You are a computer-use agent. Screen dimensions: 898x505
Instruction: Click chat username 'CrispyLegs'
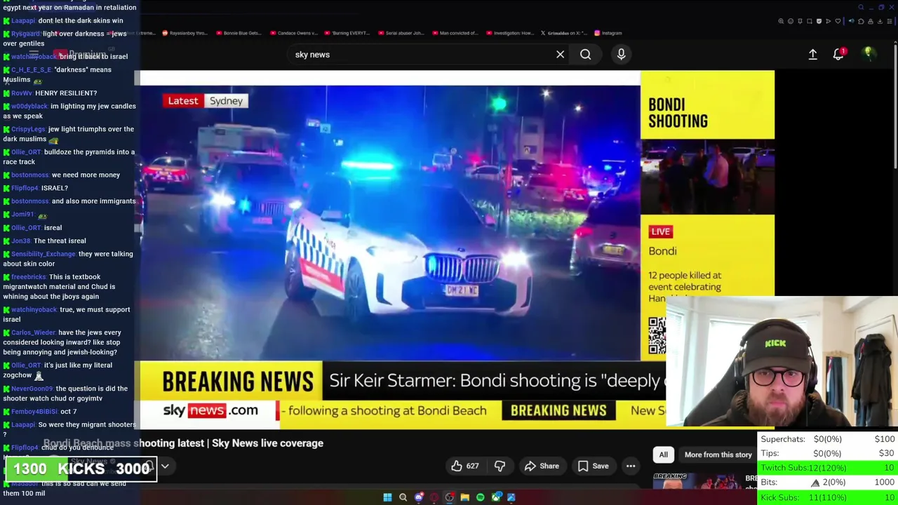28,129
